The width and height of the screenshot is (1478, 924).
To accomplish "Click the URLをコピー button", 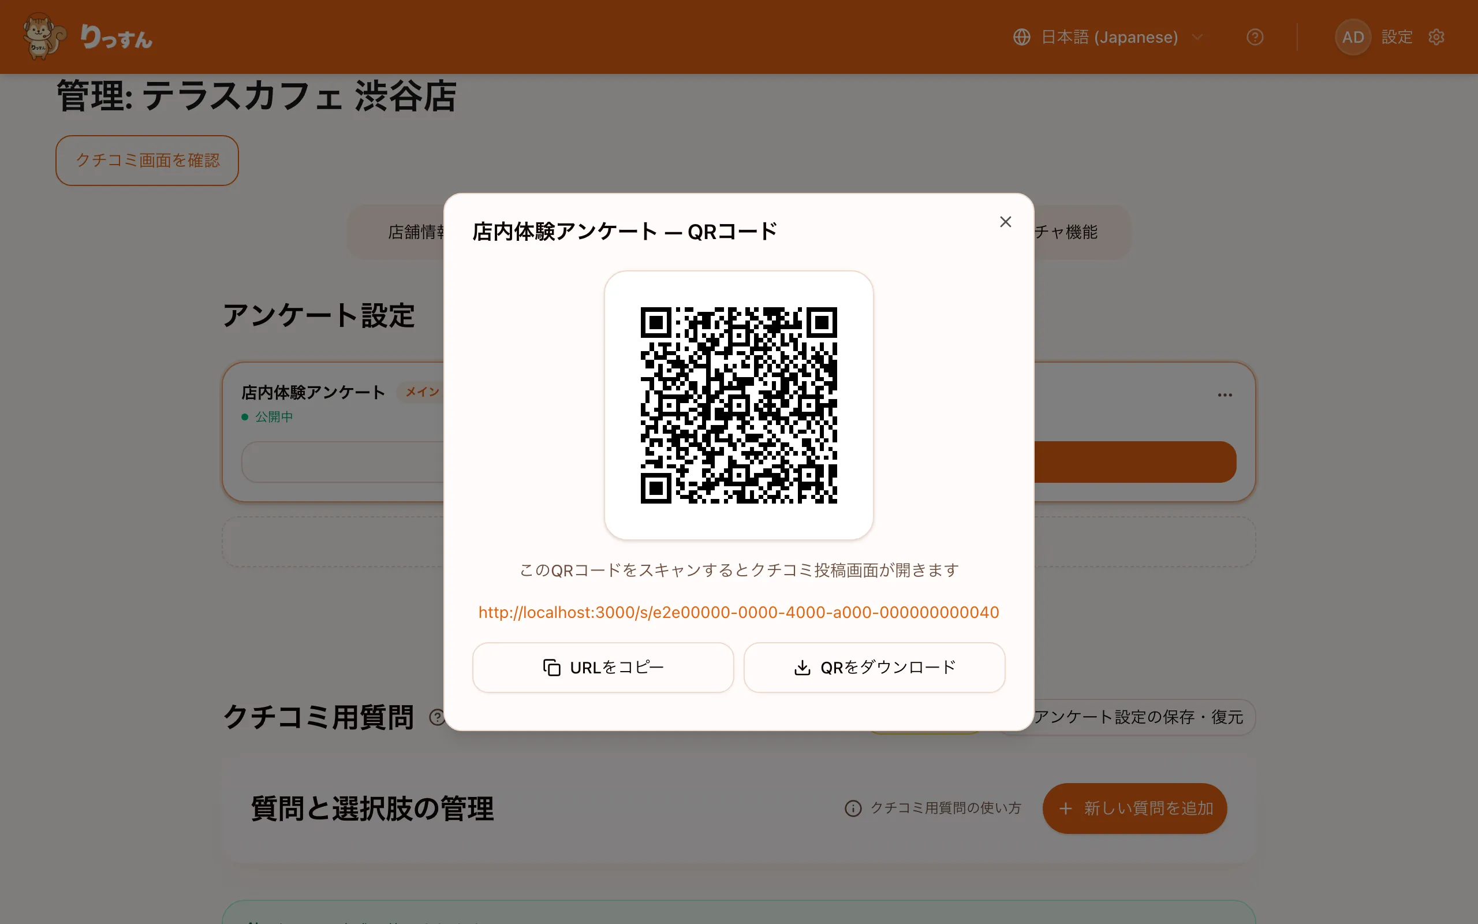I will pos(603,668).
